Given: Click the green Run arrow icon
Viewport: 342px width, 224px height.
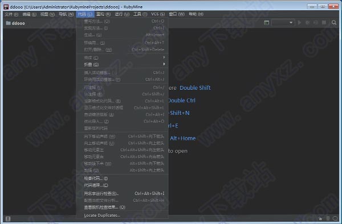Looking at the screenshot, I should (x=299, y=23).
